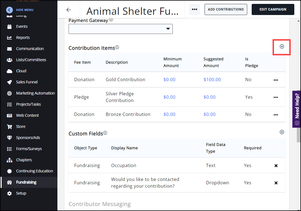Collapse sidebar with Hide Menu arrow

click(x=9, y=10)
